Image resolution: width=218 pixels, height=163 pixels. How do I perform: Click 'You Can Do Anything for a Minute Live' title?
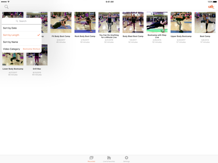click(x=109, y=36)
